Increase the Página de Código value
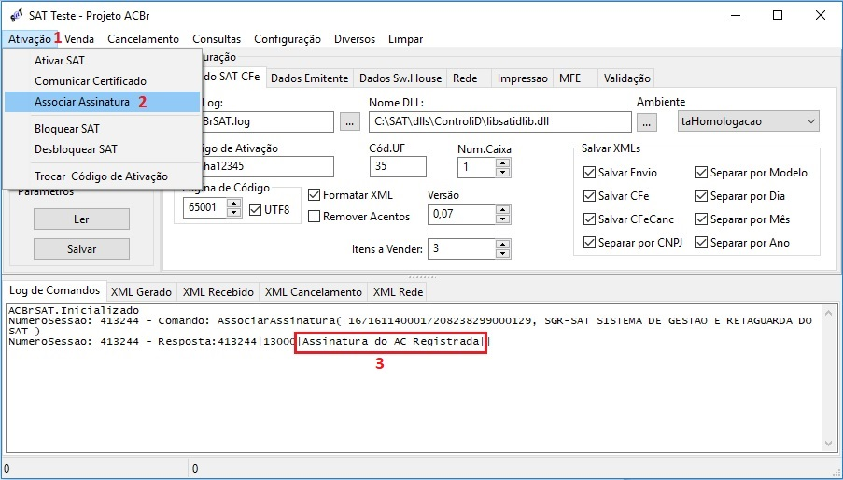Viewport: 843px width, 480px height. click(233, 203)
